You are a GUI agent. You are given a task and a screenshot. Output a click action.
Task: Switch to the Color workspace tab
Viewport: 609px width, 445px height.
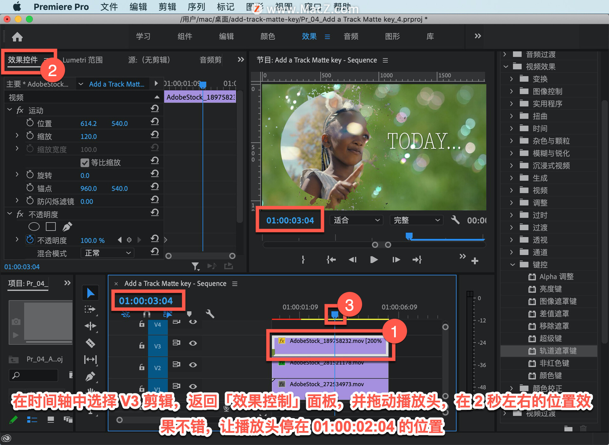coord(267,36)
